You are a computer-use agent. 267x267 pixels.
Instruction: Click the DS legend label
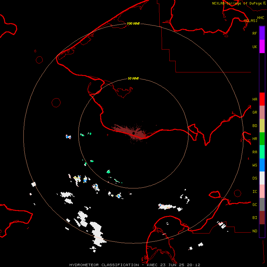[x=255, y=178]
